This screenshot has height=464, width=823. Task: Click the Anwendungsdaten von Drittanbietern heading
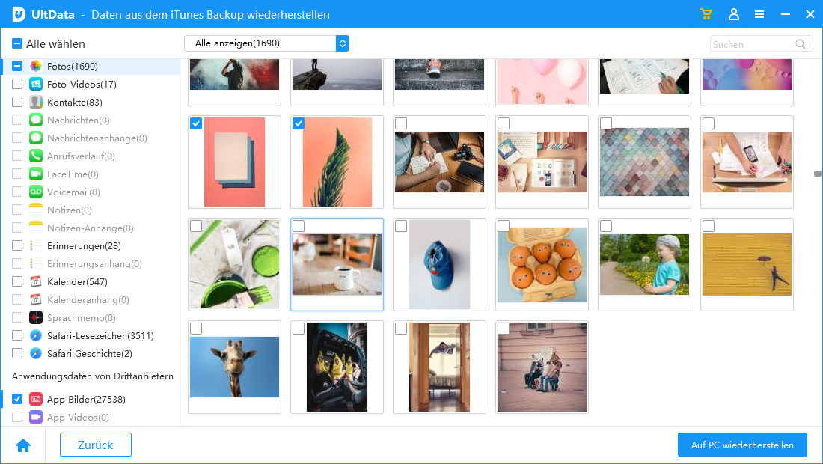coord(93,376)
